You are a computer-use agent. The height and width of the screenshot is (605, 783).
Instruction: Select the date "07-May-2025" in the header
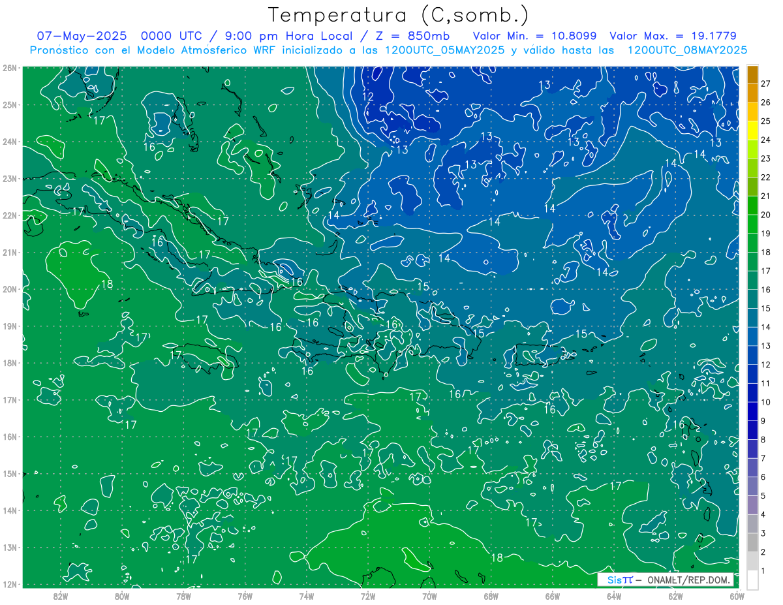point(82,37)
